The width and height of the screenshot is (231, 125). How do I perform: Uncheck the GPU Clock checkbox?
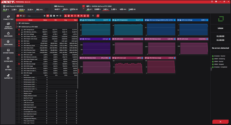[19, 43]
